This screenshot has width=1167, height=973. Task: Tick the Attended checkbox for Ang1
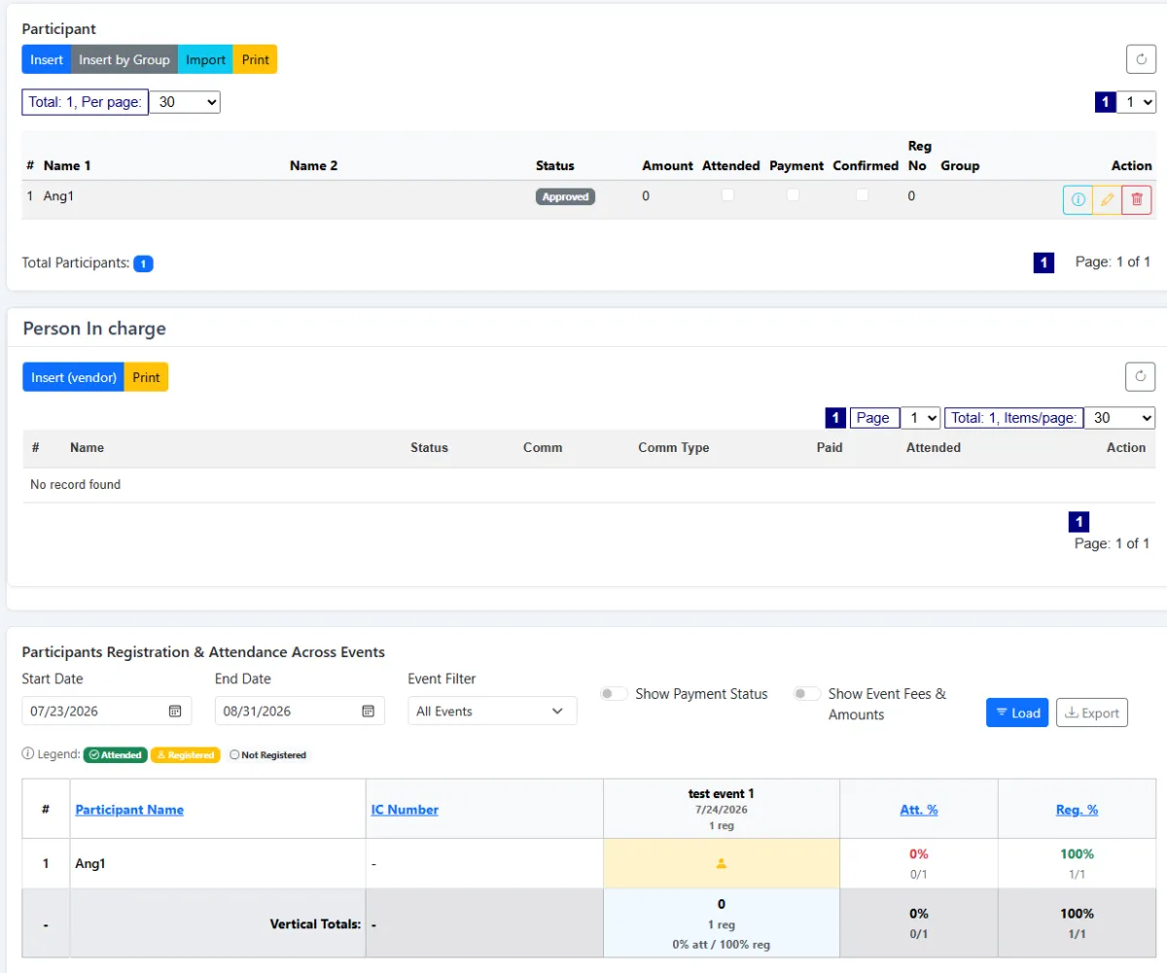tap(727, 195)
